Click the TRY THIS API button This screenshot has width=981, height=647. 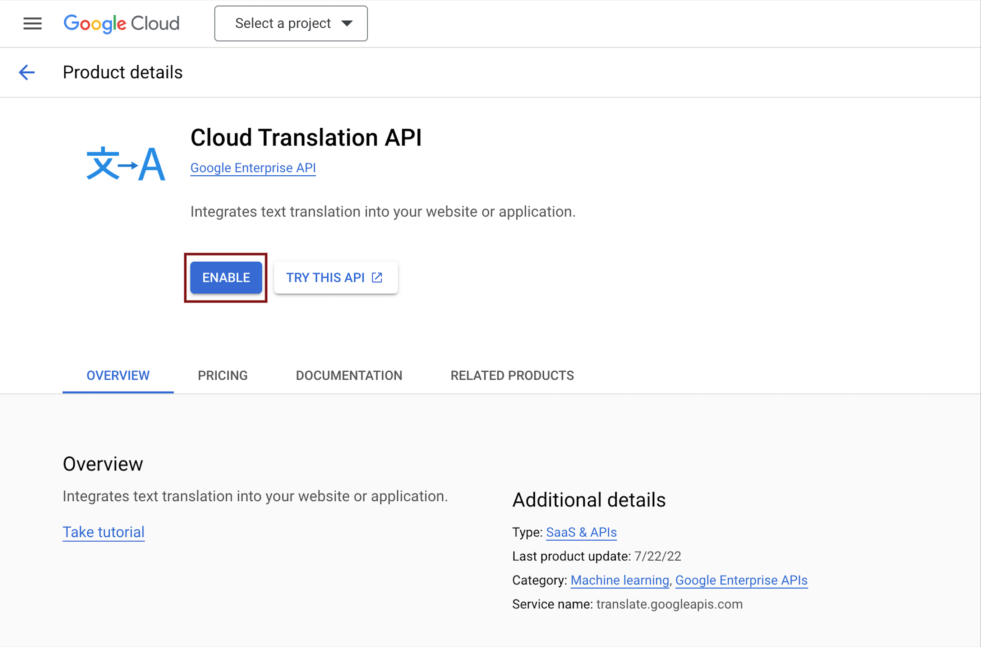click(335, 277)
